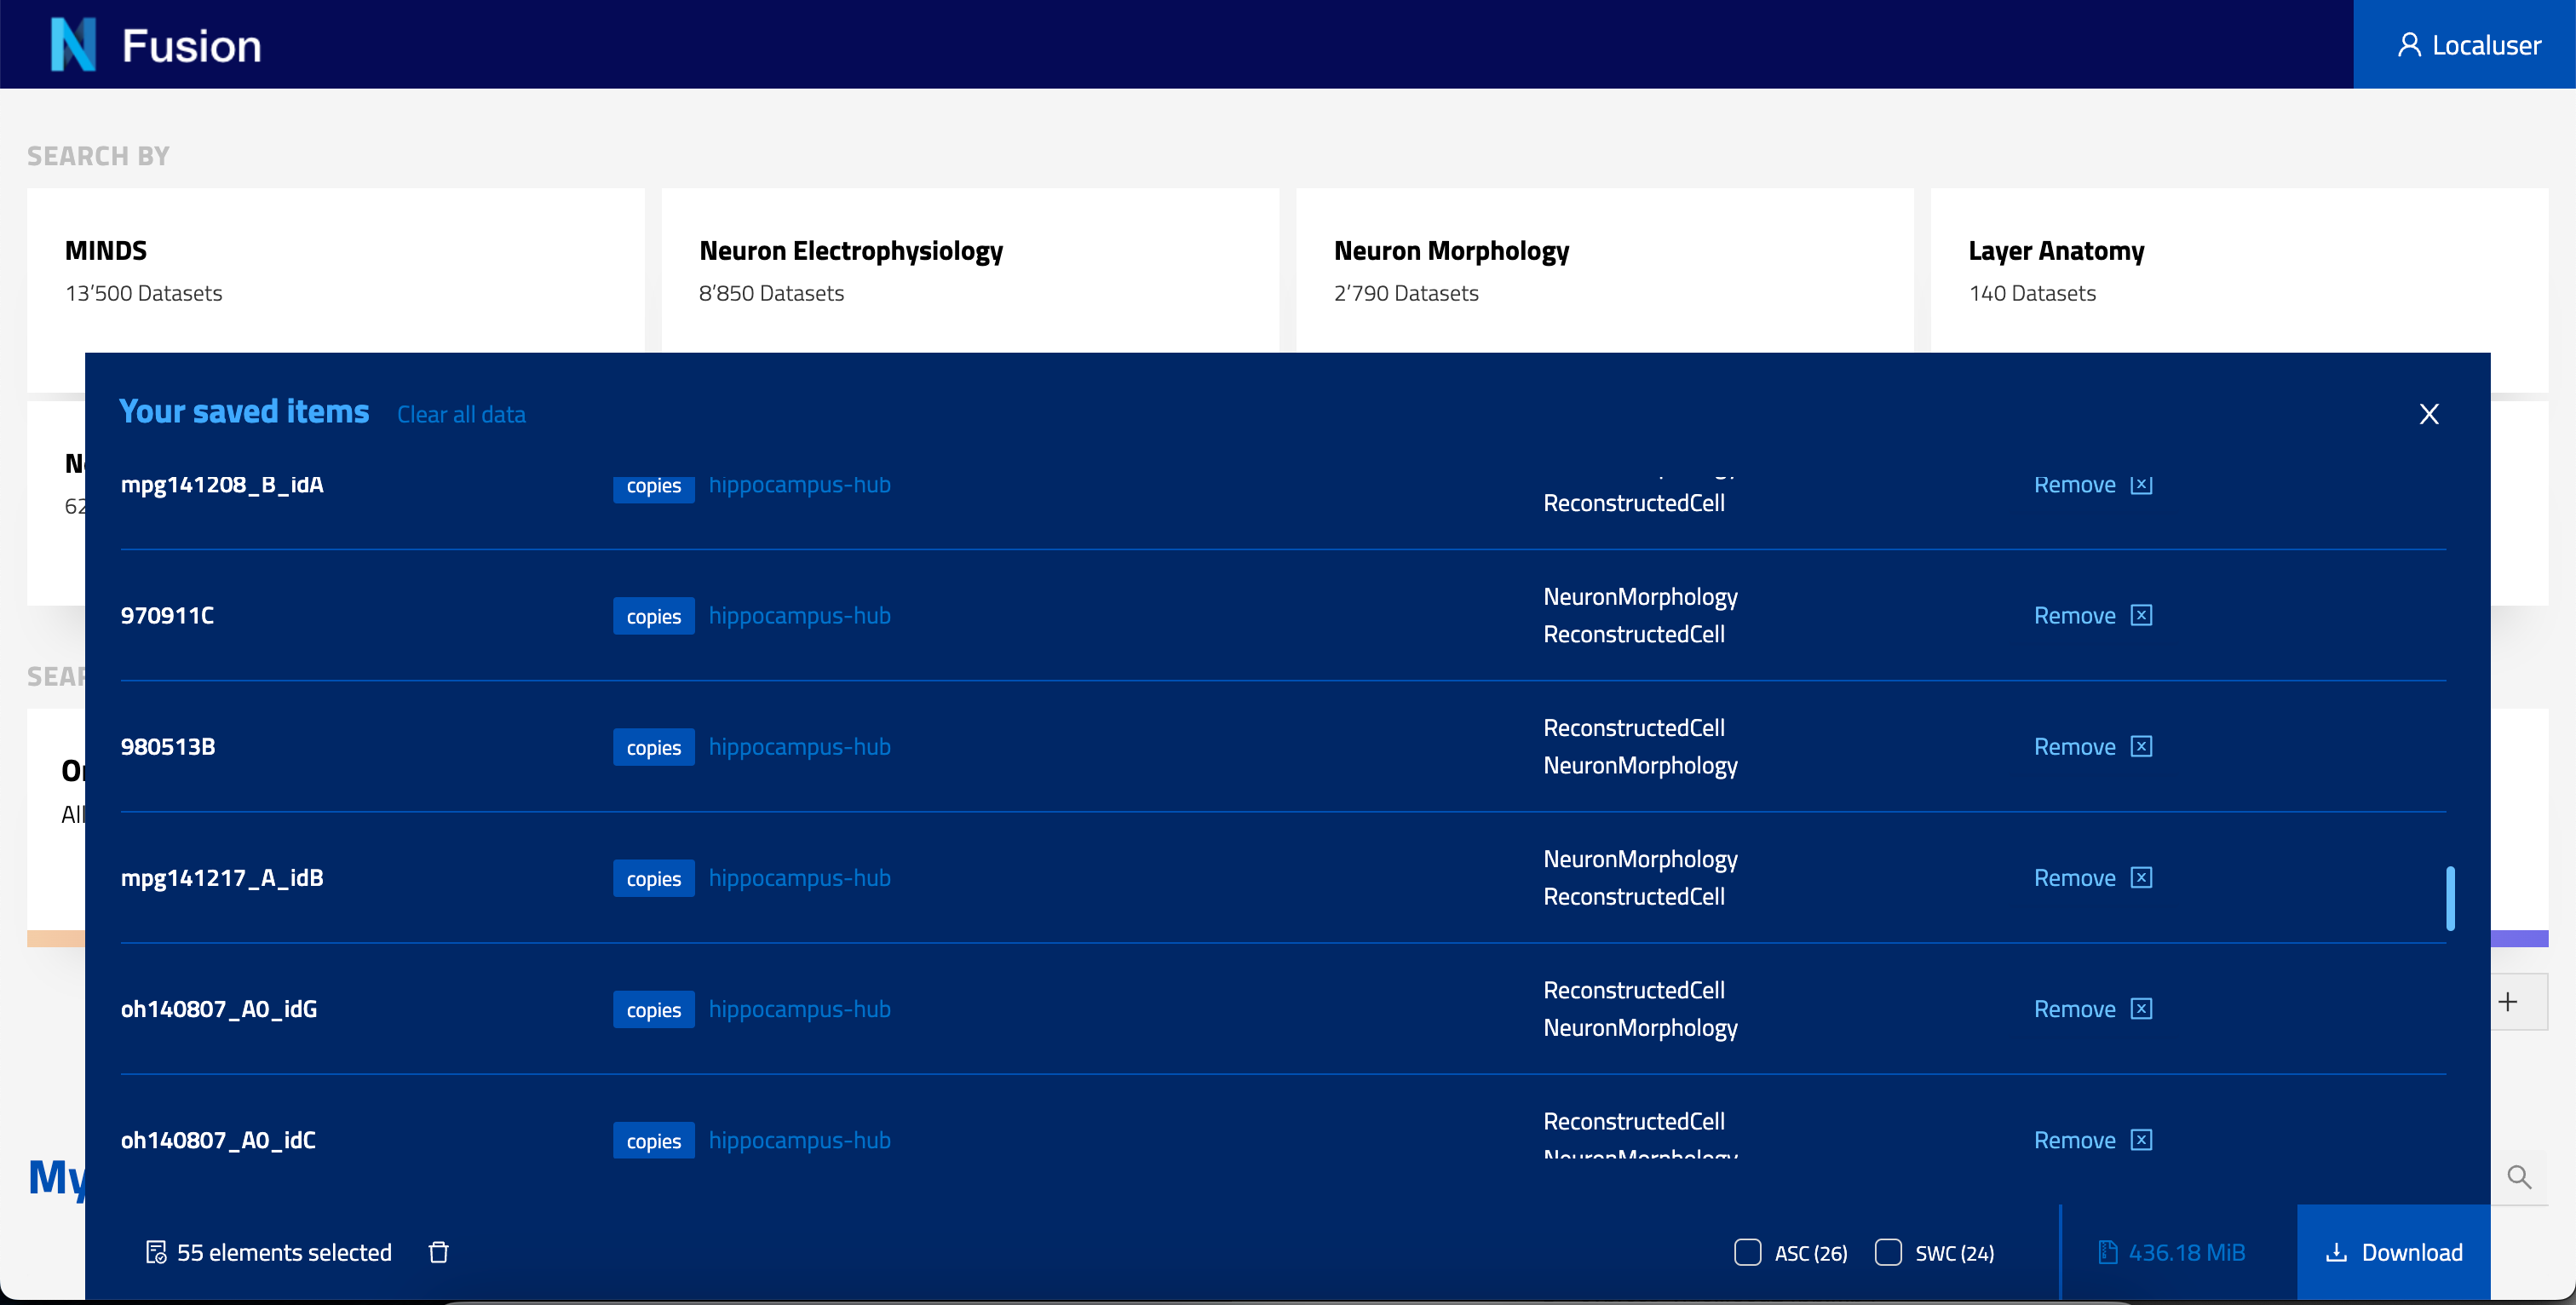Viewport: 2576px width, 1305px height.
Task: Select the 980513B item name
Action: (168, 747)
